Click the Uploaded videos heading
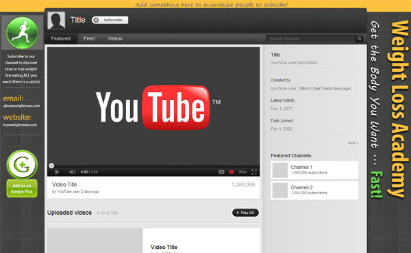The image size is (411, 253). [x=69, y=213]
